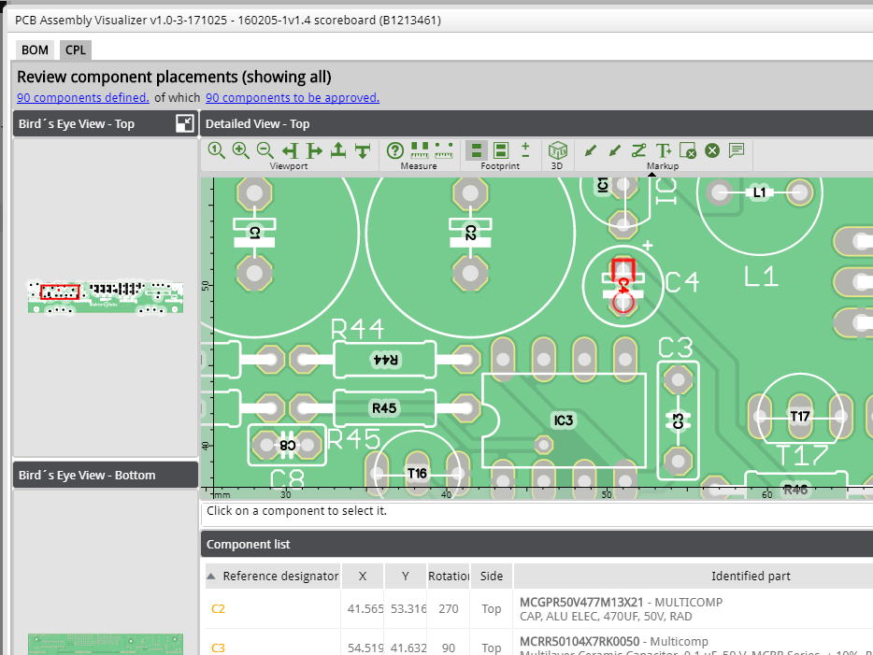The width and height of the screenshot is (873, 655).
Task: Click the Bird's Eye View popout icon
Action: tap(184, 122)
